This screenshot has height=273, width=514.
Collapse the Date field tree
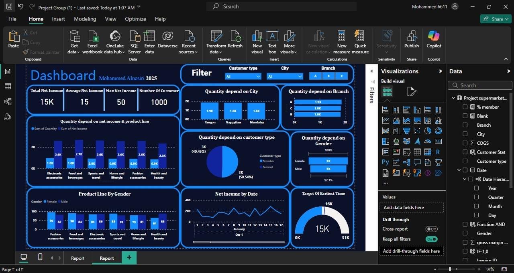pyautogui.click(x=459, y=170)
